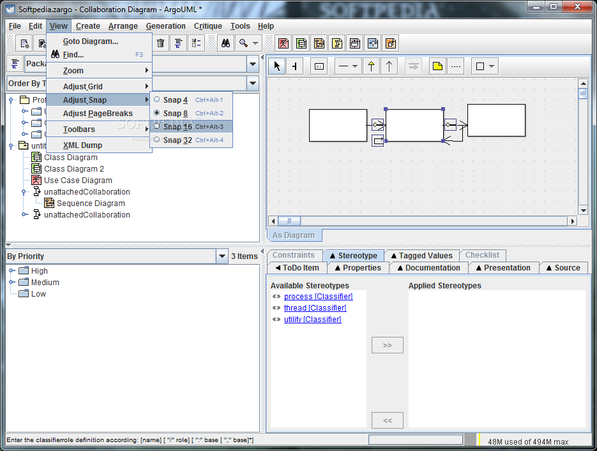Click the diagram vertical scrollbar thumb
Screen dimensions: 597x451
(x=583, y=93)
